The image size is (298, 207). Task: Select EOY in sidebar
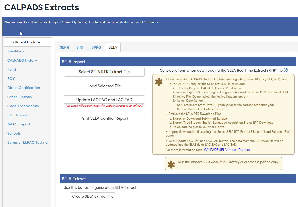pos(11,79)
